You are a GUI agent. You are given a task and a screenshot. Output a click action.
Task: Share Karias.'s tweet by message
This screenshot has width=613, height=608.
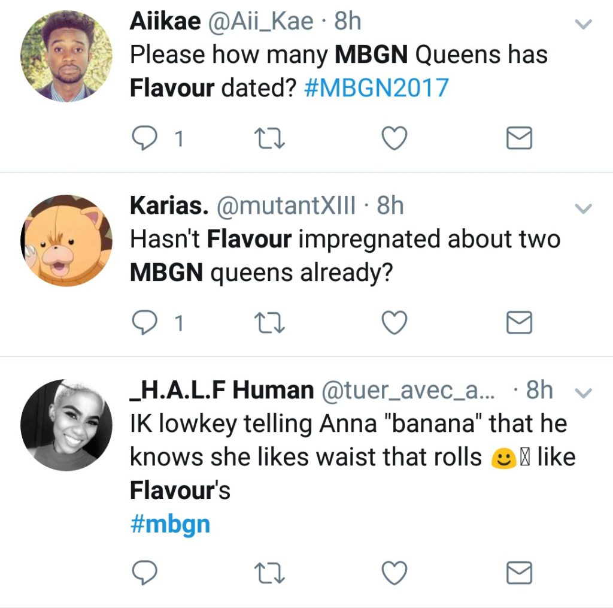pos(519,323)
